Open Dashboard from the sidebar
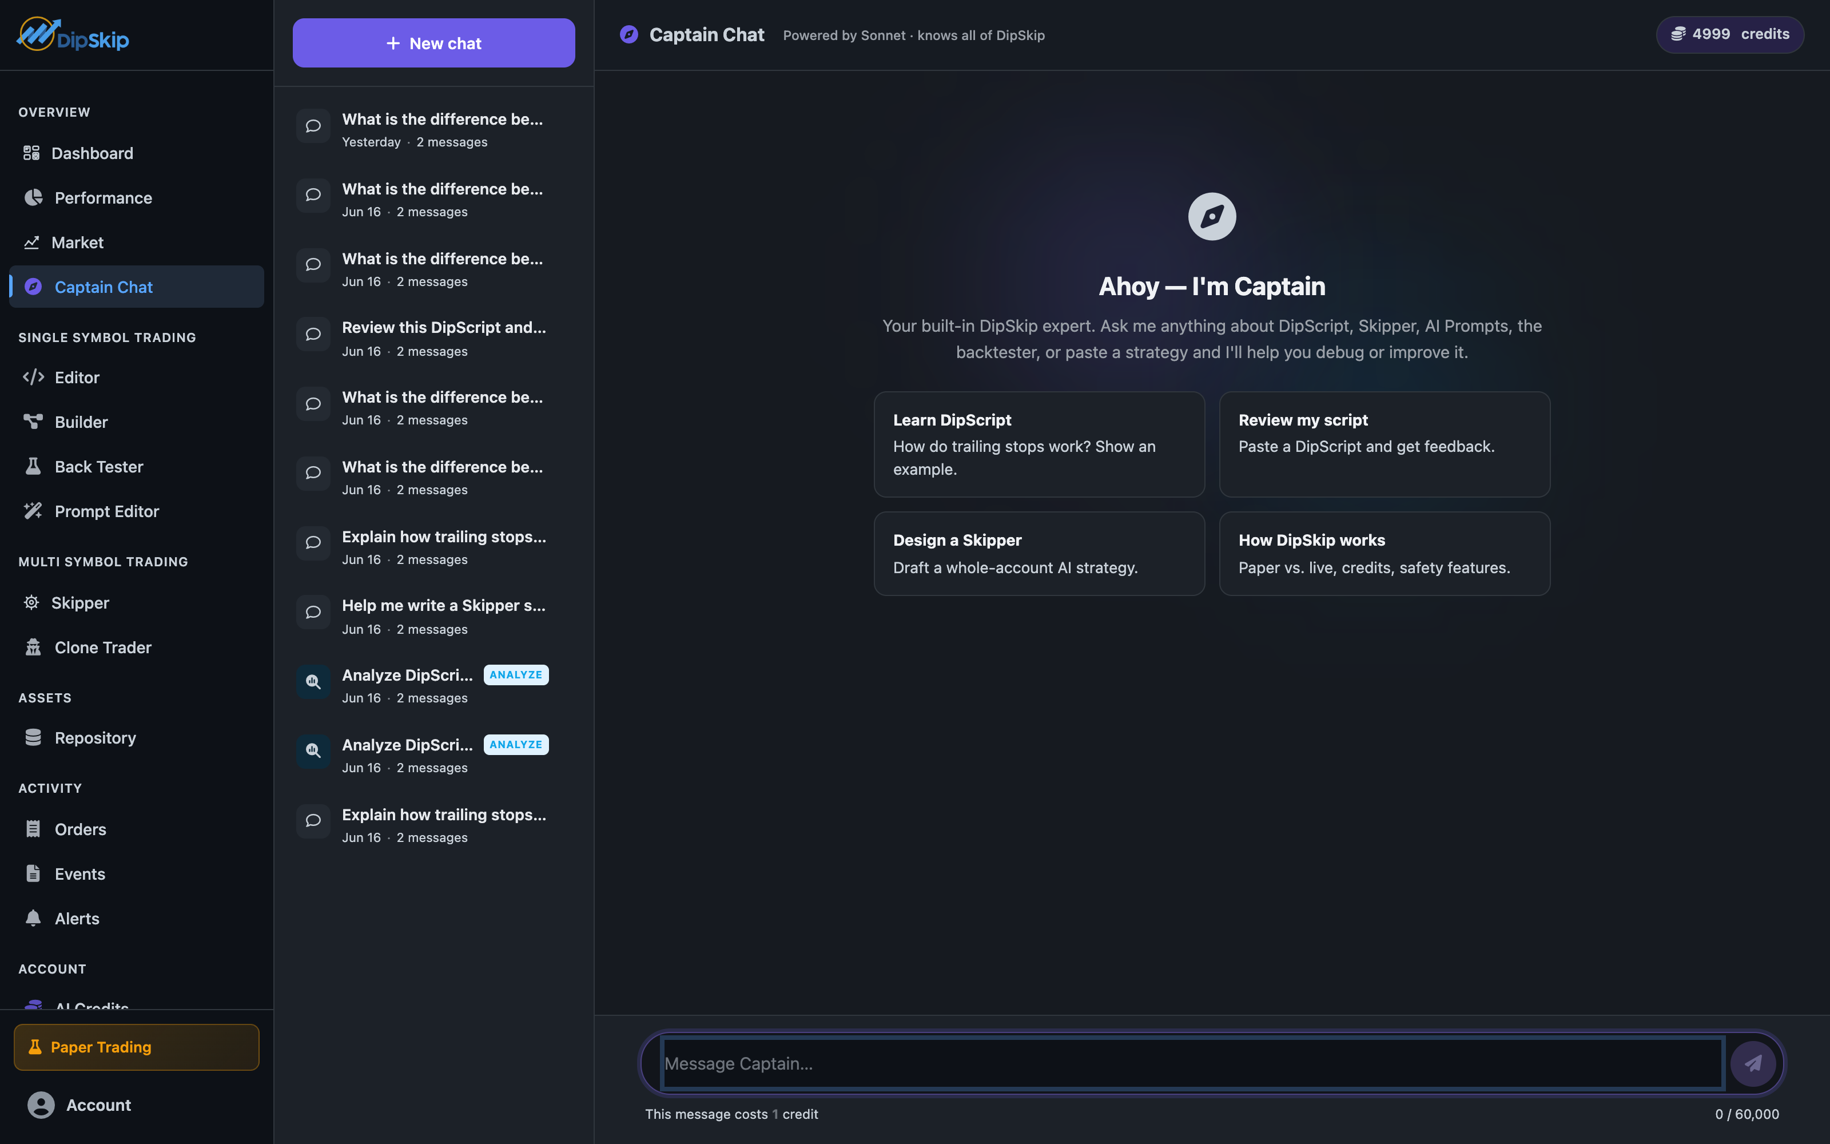The width and height of the screenshot is (1830, 1144). tap(136, 154)
